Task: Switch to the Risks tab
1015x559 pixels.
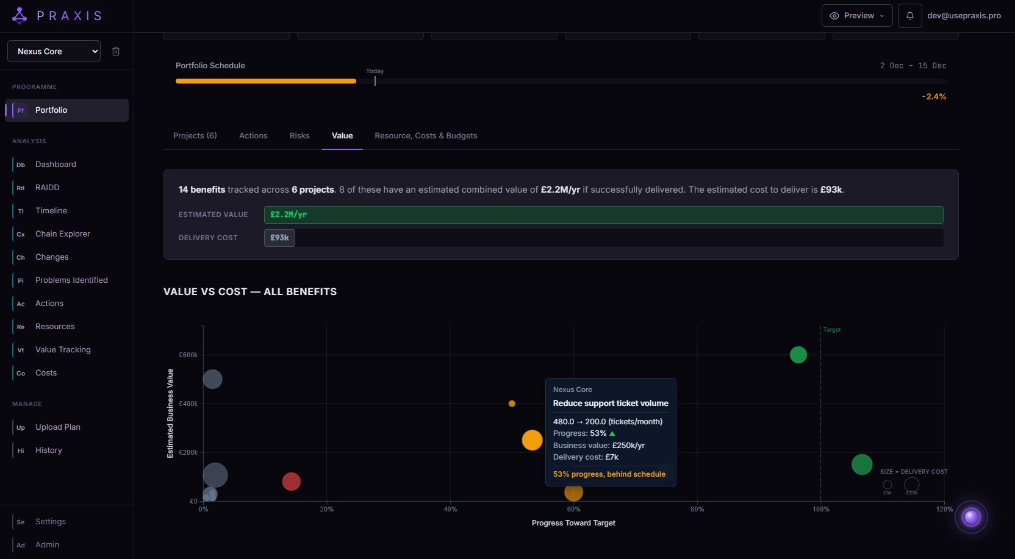Action: (299, 136)
